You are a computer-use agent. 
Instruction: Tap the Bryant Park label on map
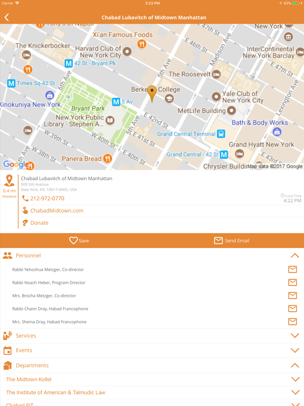88,108
